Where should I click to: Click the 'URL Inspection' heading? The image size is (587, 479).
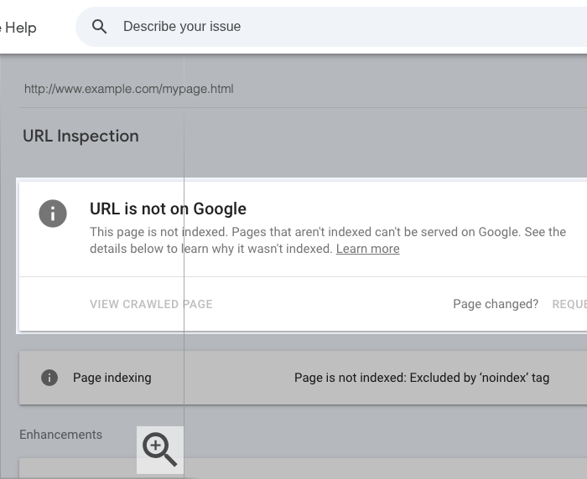tap(81, 136)
